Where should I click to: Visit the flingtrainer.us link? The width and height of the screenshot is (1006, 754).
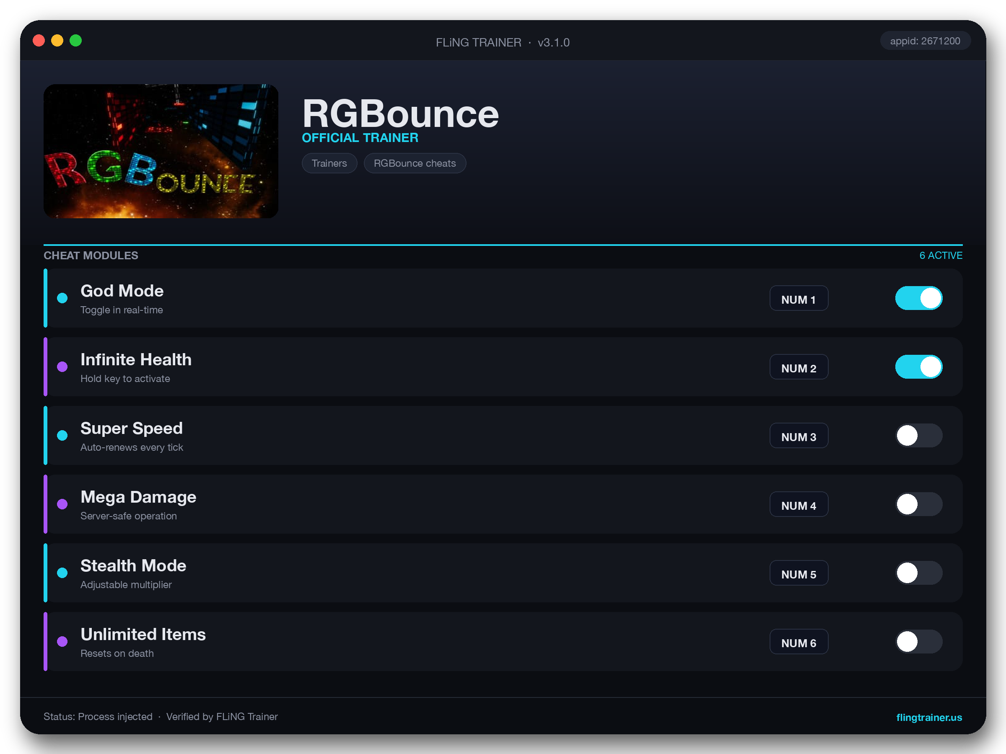(929, 717)
